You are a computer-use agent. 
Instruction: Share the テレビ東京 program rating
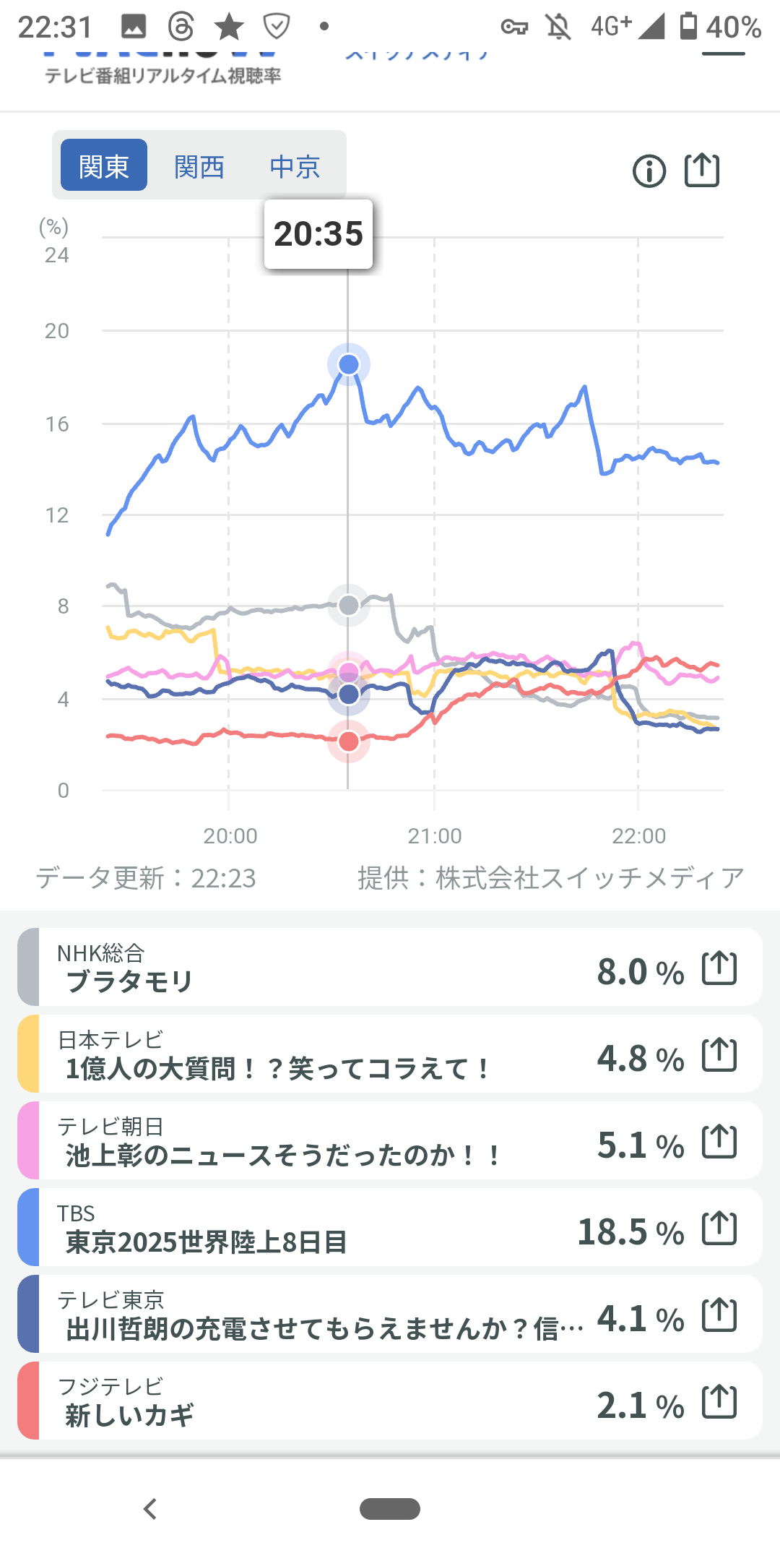pyautogui.click(x=719, y=1315)
